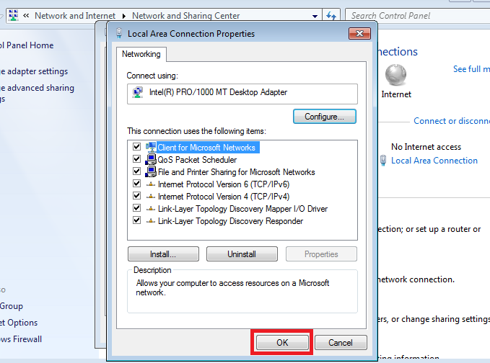Open Control Panel Home link
The width and height of the screenshot is (490, 363).
[27, 45]
